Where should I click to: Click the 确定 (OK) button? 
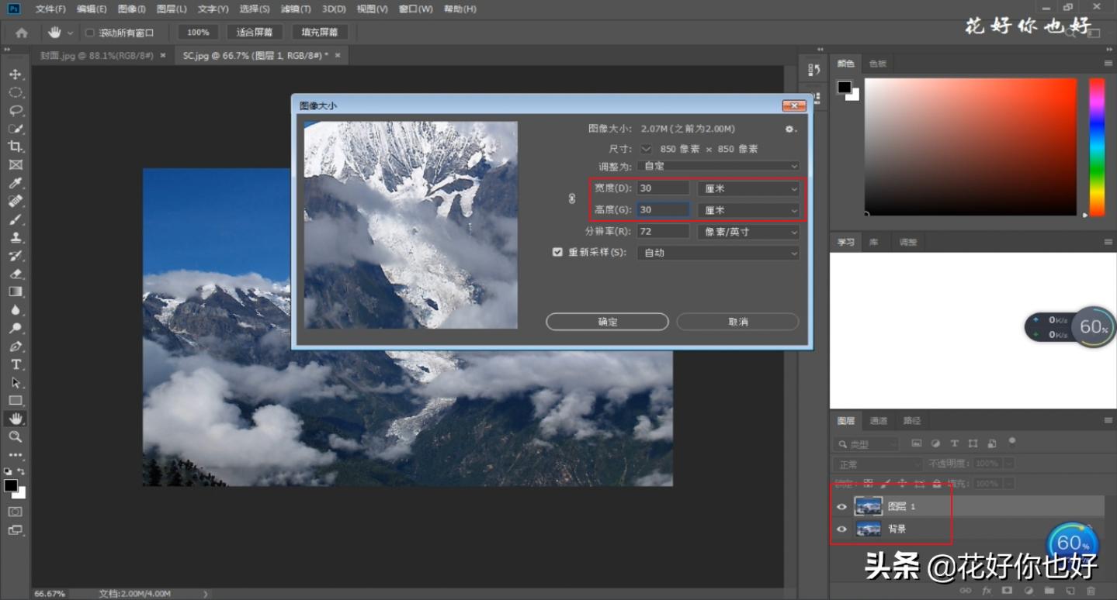pyautogui.click(x=608, y=322)
